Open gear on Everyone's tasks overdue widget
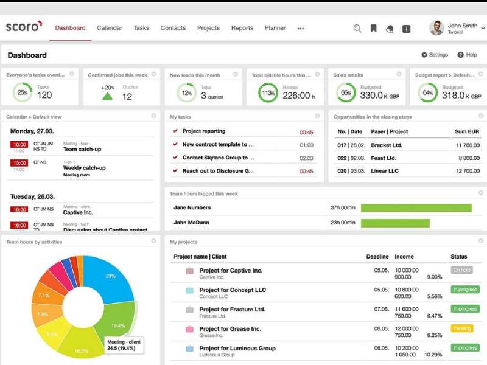Image resolution: width=487 pixels, height=365 pixels. click(72, 74)
